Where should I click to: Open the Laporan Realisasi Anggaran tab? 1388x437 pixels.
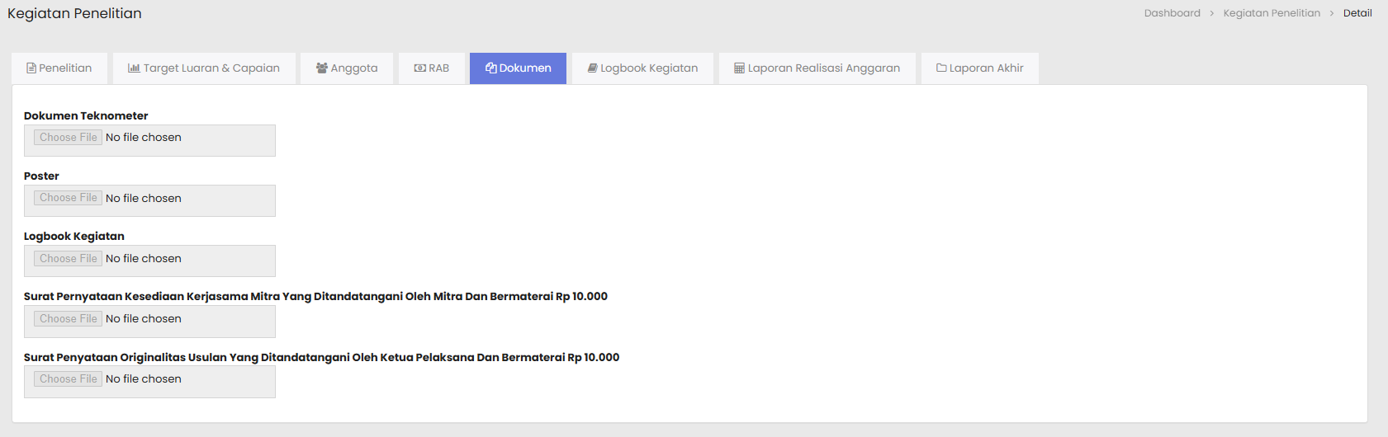tap(823, 68)
